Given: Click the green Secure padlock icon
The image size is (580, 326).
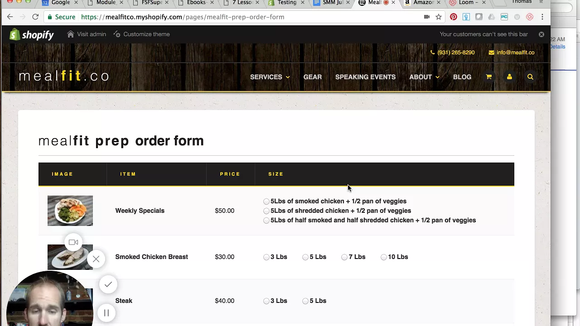Looking at the screenshot, I should pyautogui.click(x=50, y=17).
